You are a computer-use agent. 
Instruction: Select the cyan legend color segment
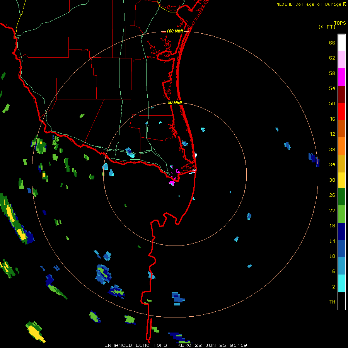point(341,283)
